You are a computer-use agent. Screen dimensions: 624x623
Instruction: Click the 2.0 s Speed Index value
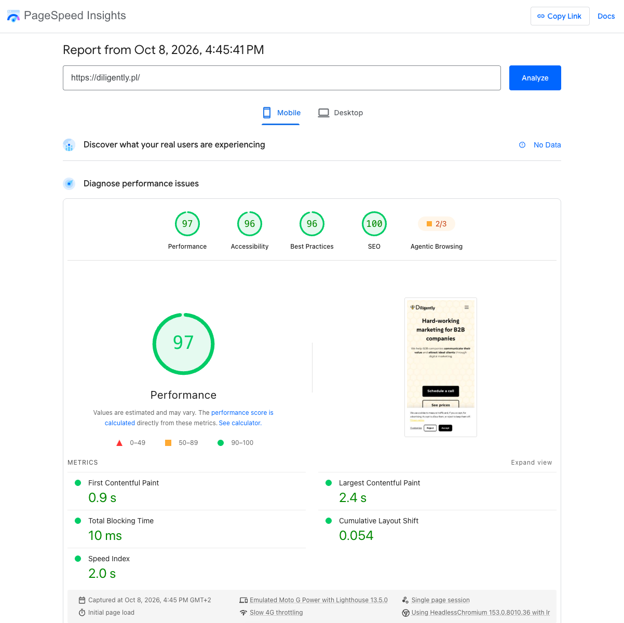102,574
